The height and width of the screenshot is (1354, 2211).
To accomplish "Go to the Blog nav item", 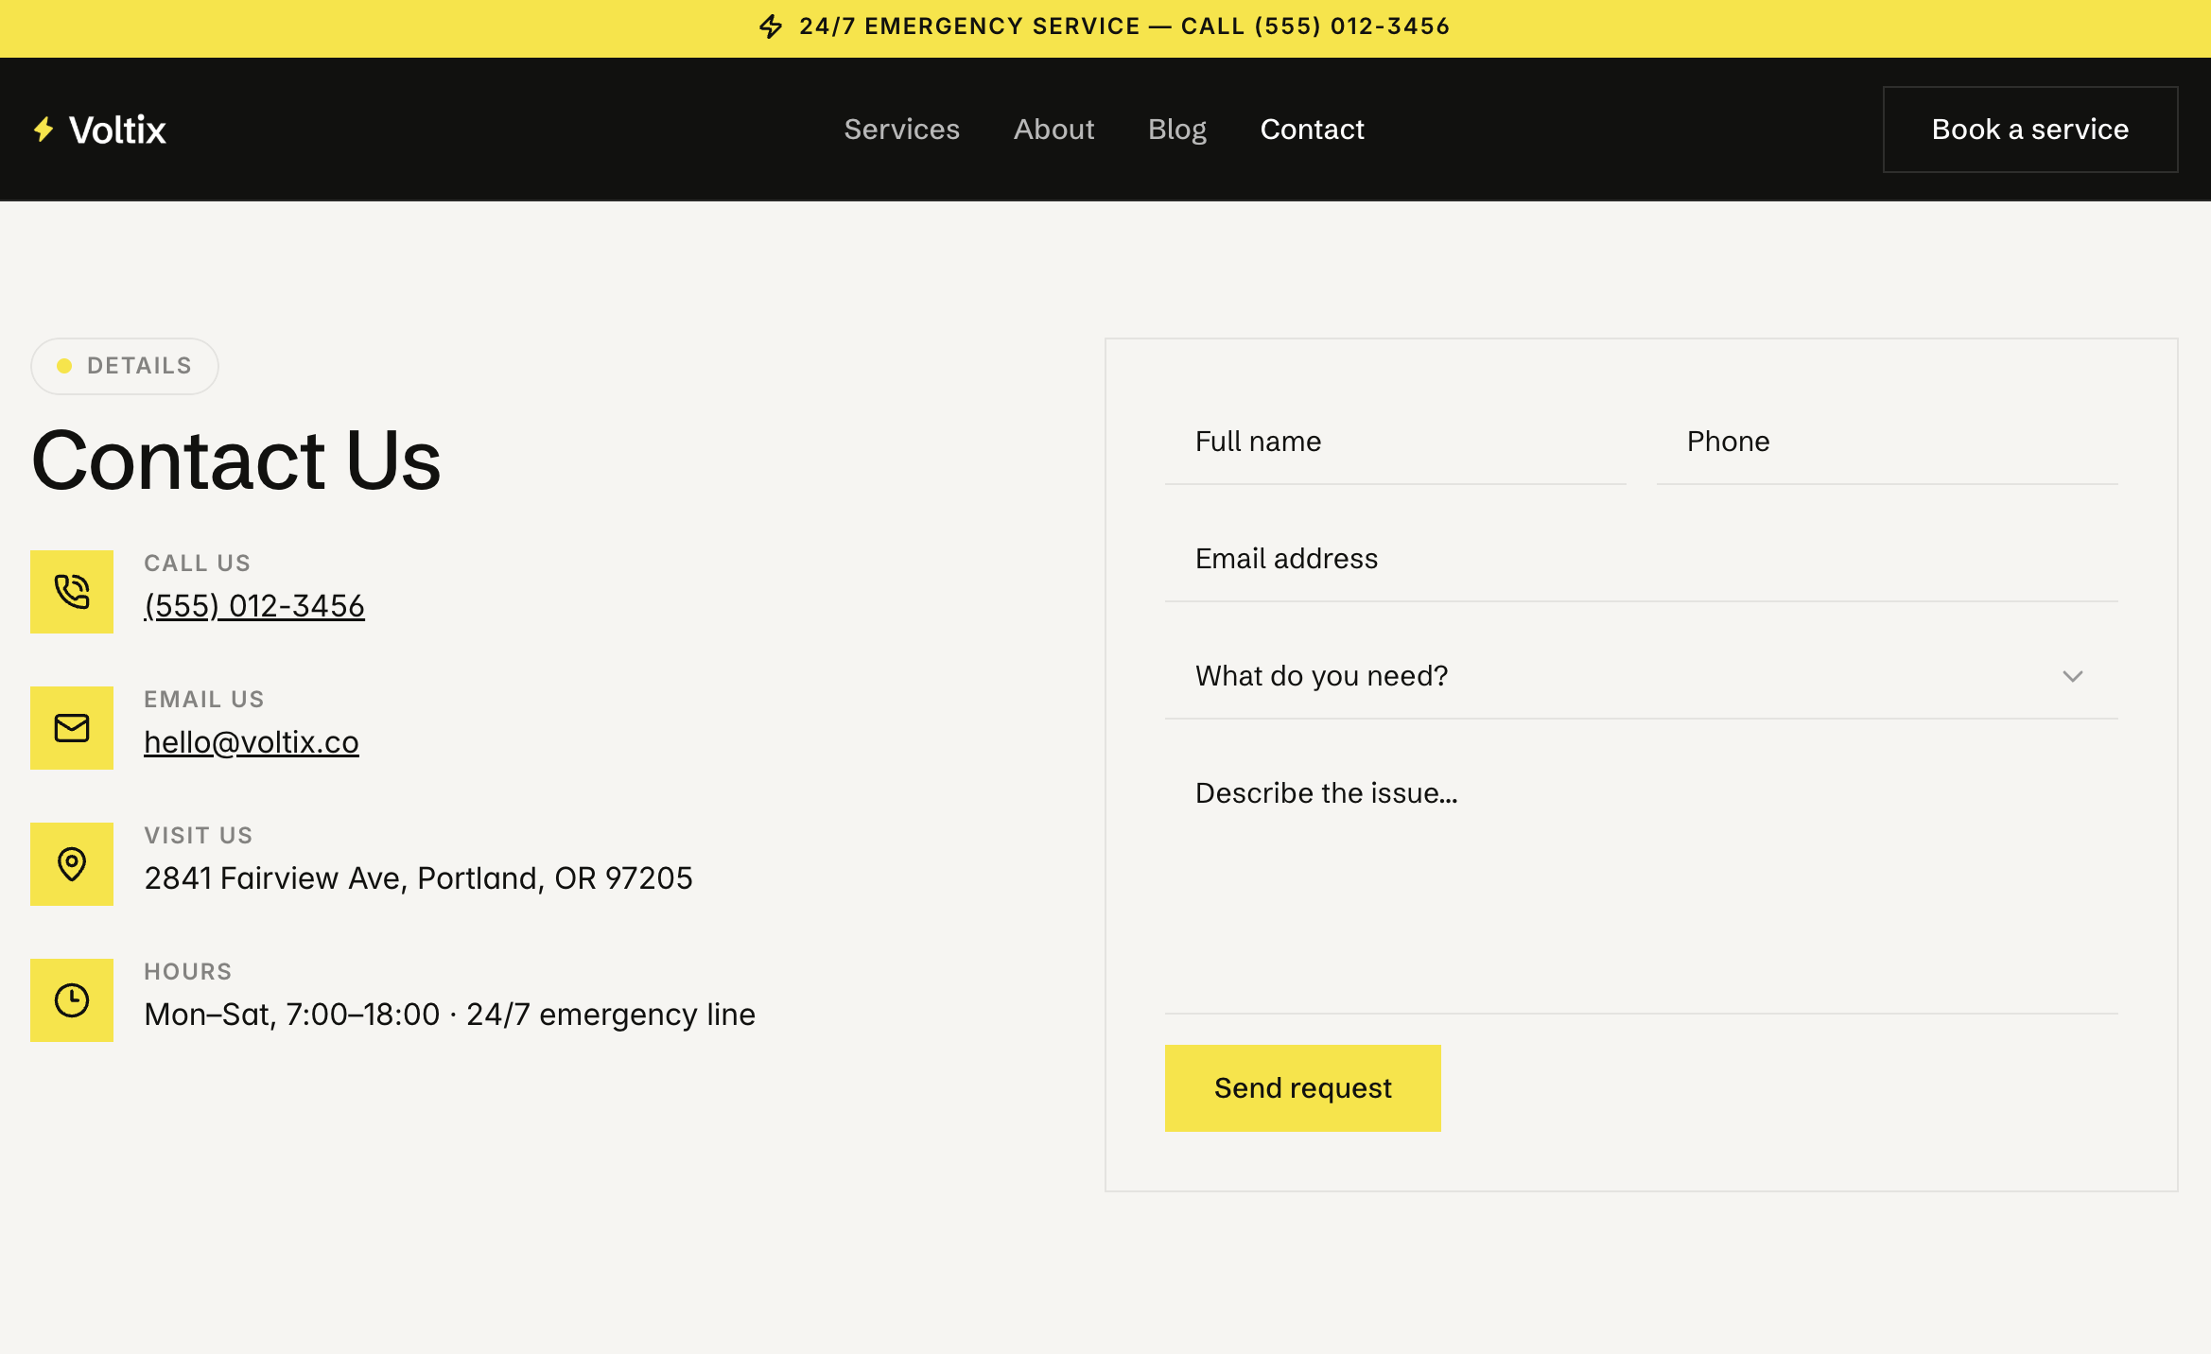I will point(1176,130).
